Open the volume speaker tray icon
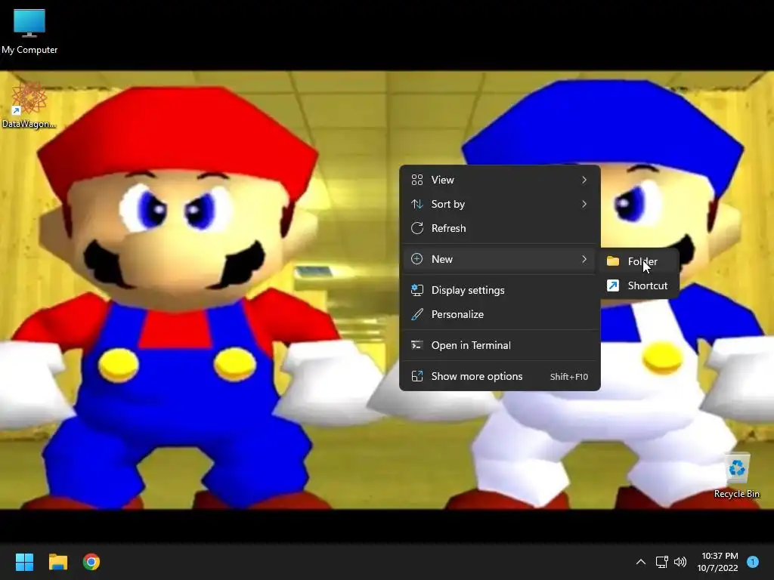The height and width of the screenshot is (580, 774). [x=680, y=562]
